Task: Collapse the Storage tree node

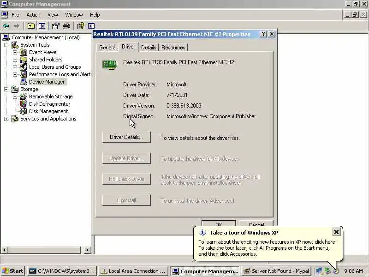Action: [6, 89]
